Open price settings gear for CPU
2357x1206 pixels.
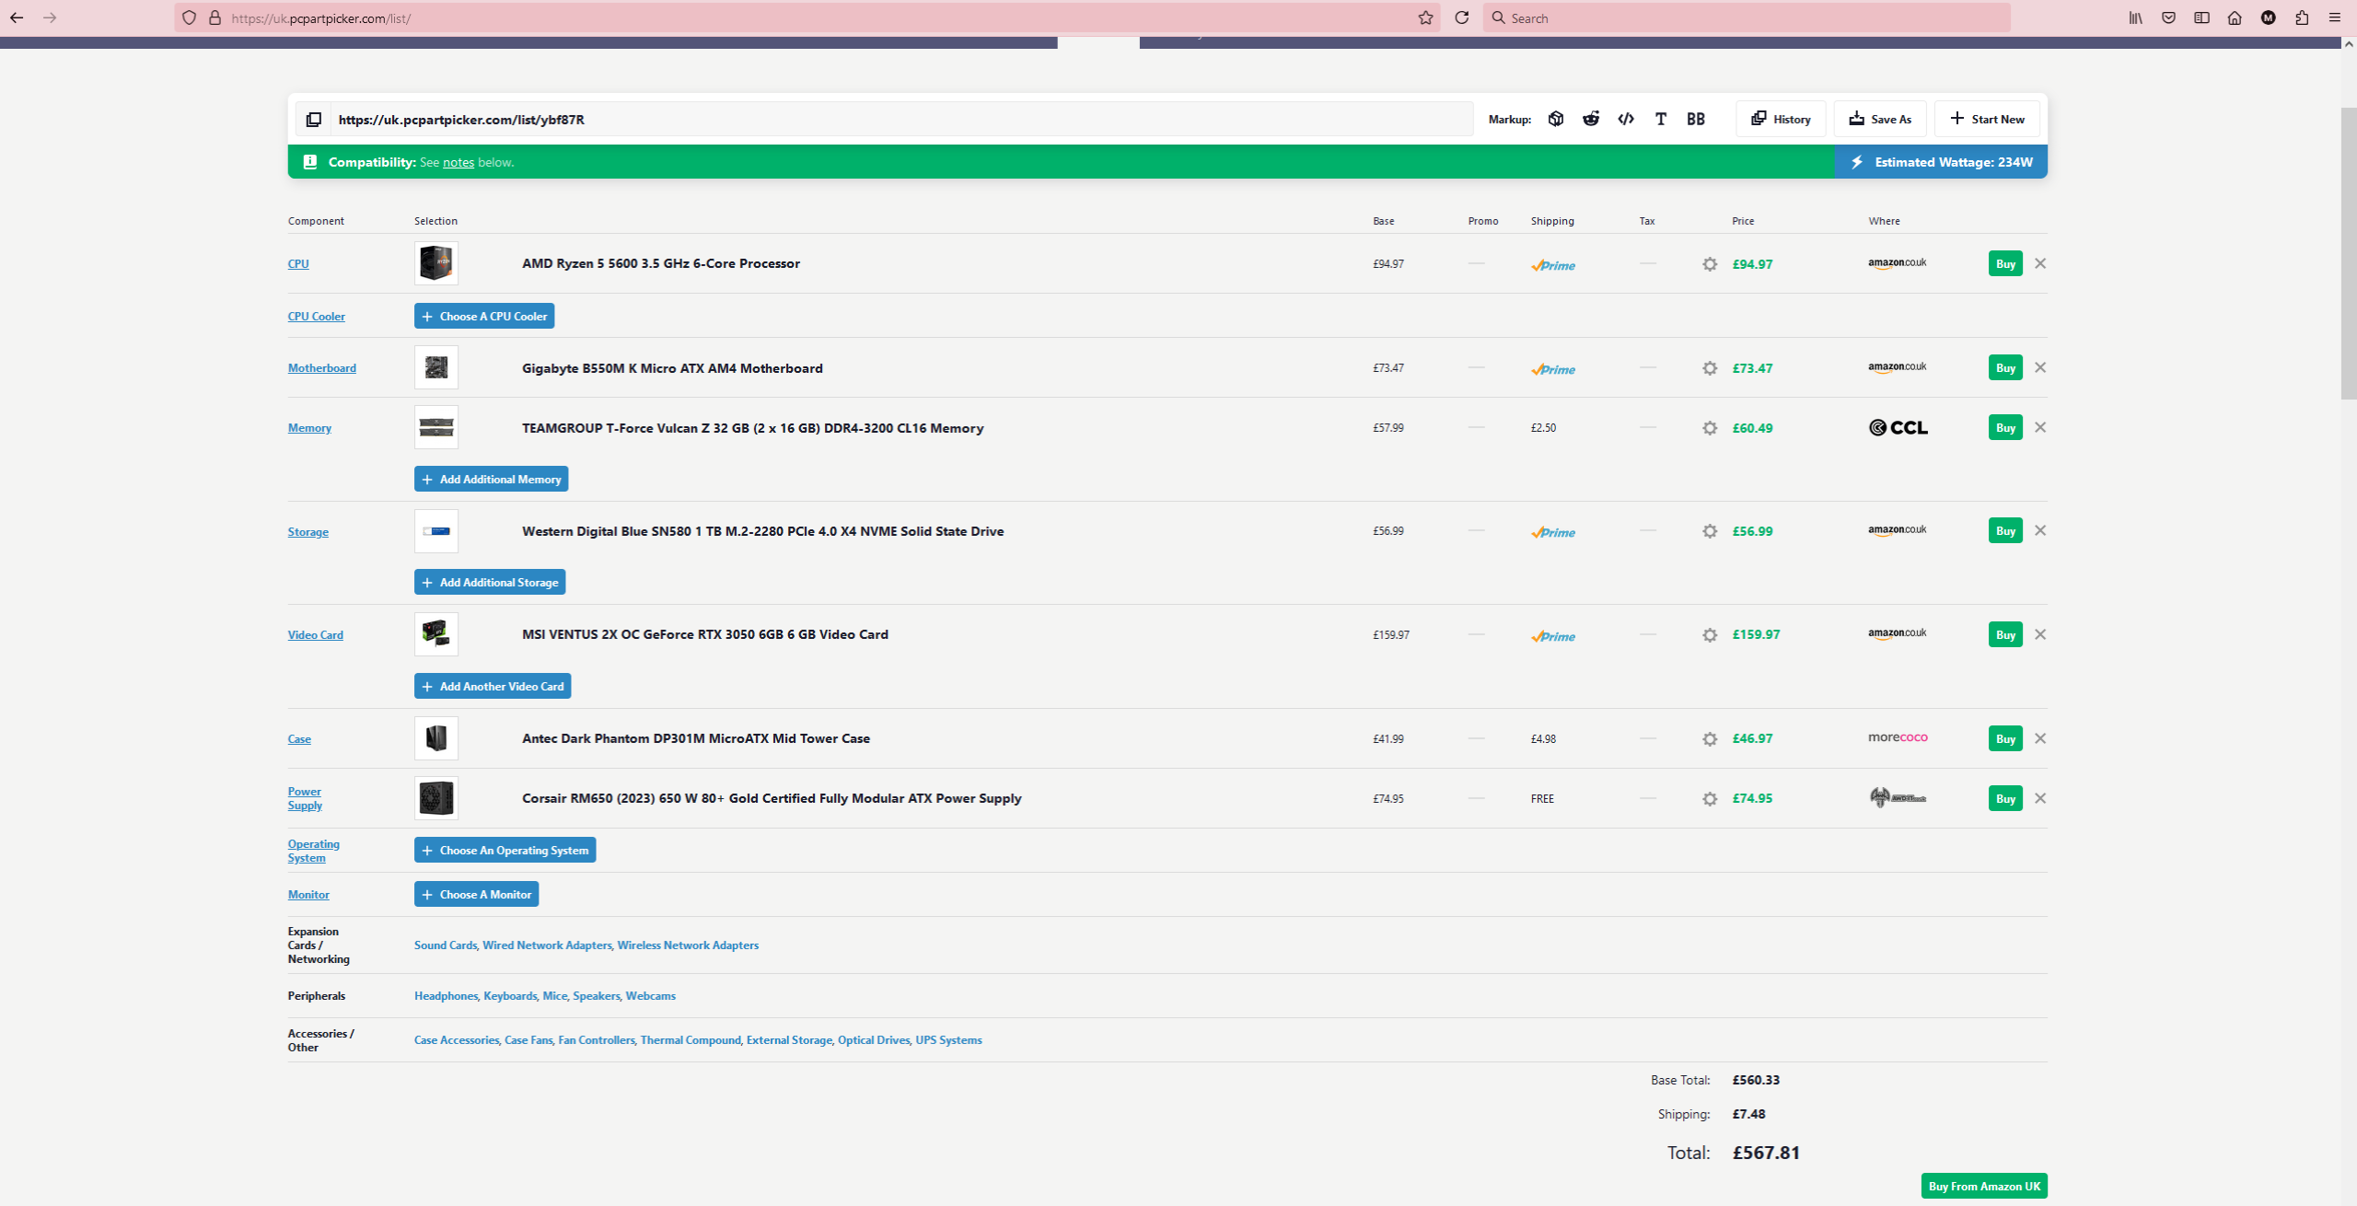click(1710, 264)
